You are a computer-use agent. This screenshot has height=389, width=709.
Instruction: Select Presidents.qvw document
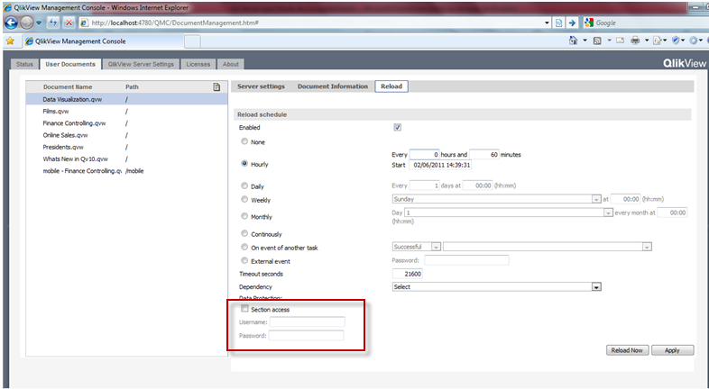(126, 147)
